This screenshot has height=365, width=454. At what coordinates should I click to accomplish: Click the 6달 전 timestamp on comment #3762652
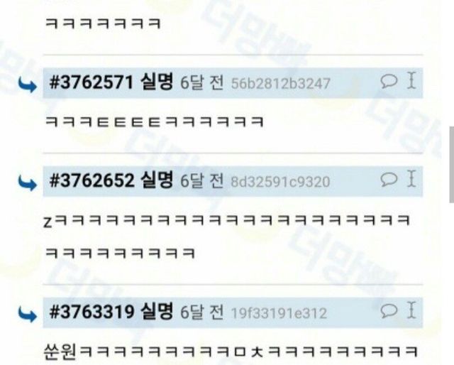point(201,180)
